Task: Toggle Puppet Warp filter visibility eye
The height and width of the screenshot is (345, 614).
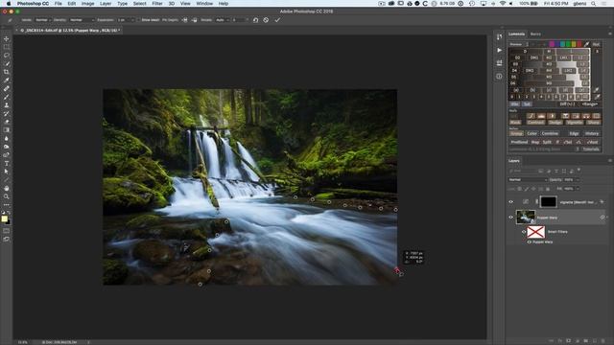Action: (530, 242)
